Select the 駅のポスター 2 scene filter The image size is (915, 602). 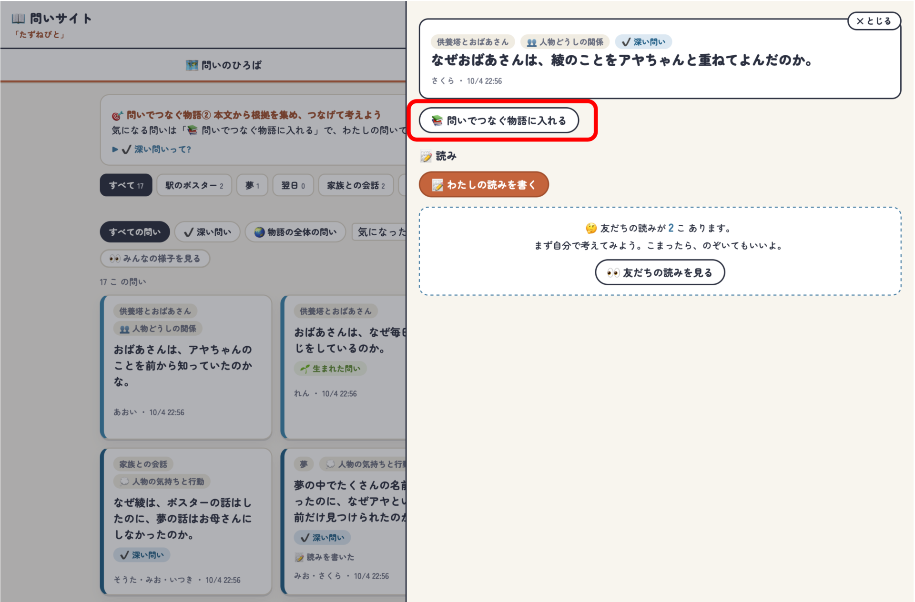(x=194, y=185)
